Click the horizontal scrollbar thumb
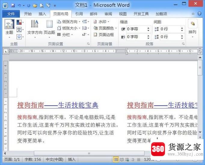The image size is (205, 165). click(89, 153)
